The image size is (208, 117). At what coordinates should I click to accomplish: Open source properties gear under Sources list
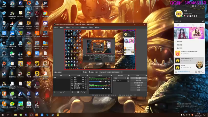coord(78,92)
